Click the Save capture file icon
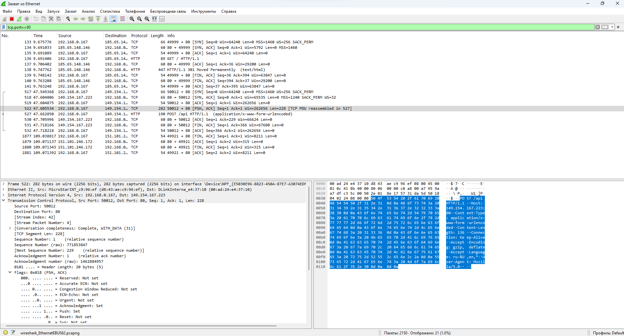This screenshot has width=624, height=336. tap(44, 19)
